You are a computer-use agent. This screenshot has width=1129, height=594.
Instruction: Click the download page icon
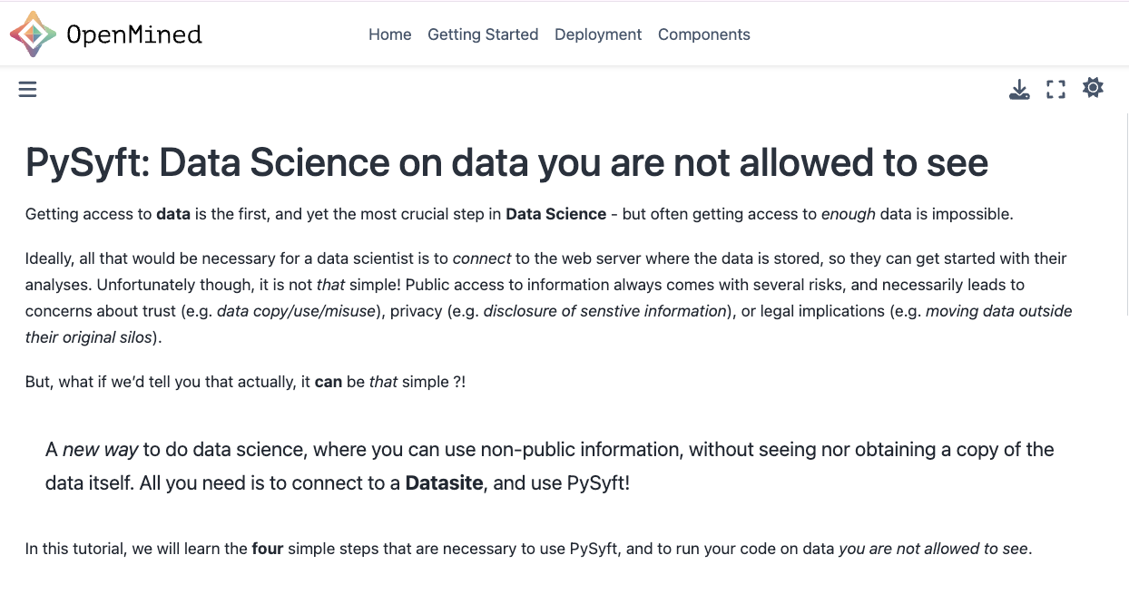[x=1020, y=89]
